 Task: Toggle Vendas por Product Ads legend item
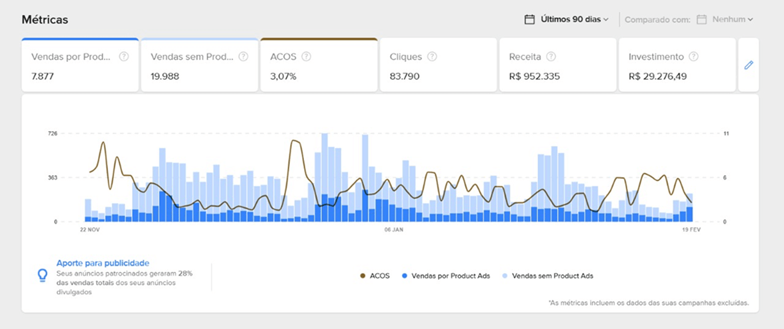(x=446, y=276)
